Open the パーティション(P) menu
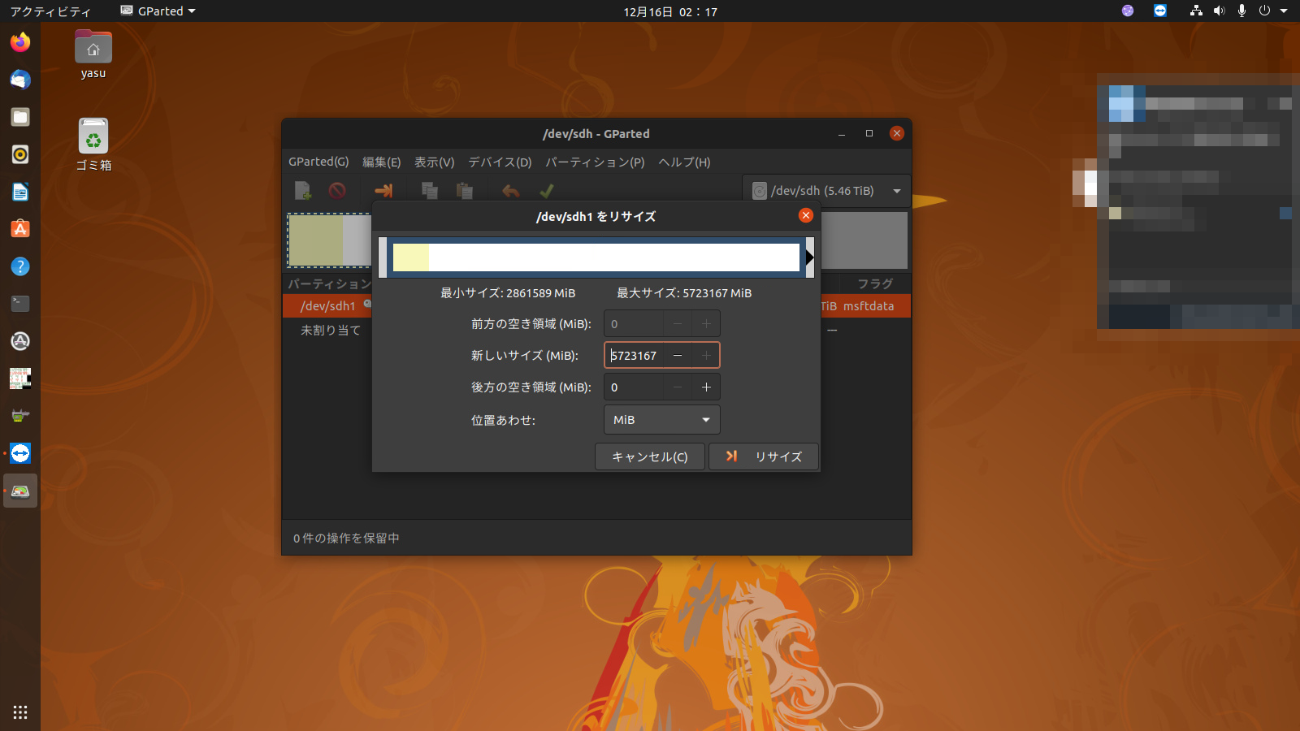This screenshot has width=1300, height=731. pyautogui.click(x=595, y=162)
